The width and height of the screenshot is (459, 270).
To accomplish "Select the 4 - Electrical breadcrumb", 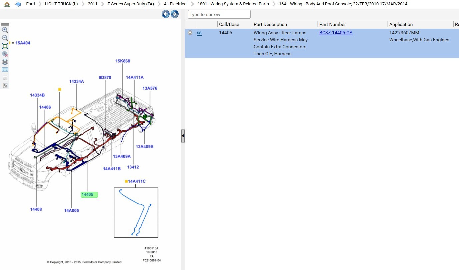I will 176,4.
